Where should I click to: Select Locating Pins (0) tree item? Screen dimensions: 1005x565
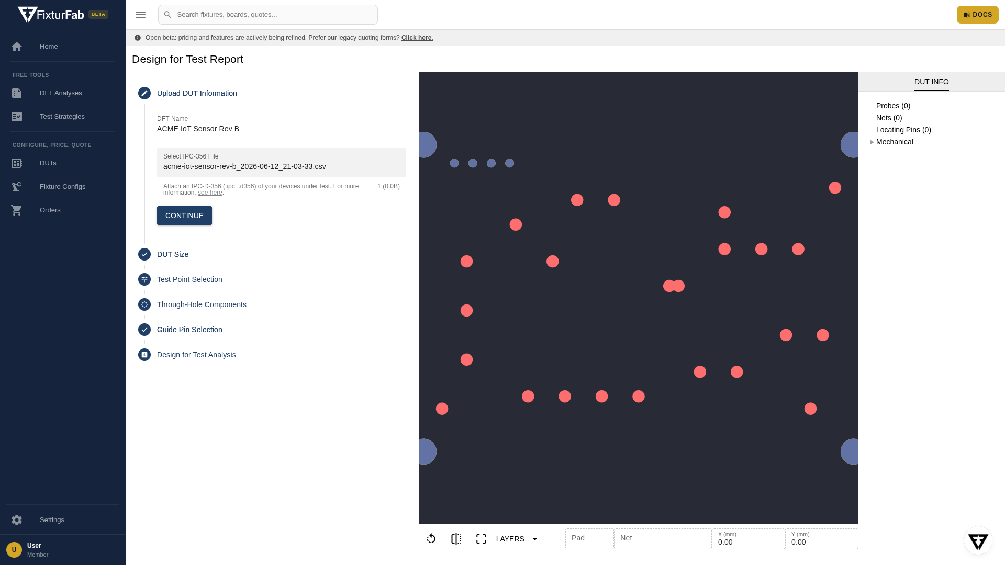(x=903, y=130)
